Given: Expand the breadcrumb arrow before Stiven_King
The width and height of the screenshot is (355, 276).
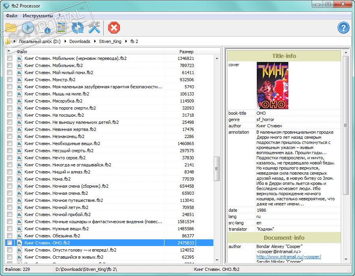Looking at the screenshot, I should pos(95,41).
